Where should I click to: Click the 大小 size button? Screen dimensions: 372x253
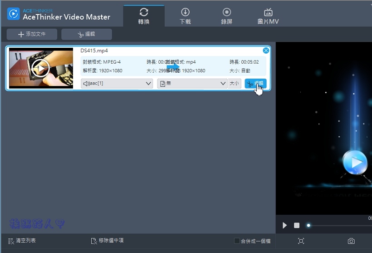tap(234, 84)
